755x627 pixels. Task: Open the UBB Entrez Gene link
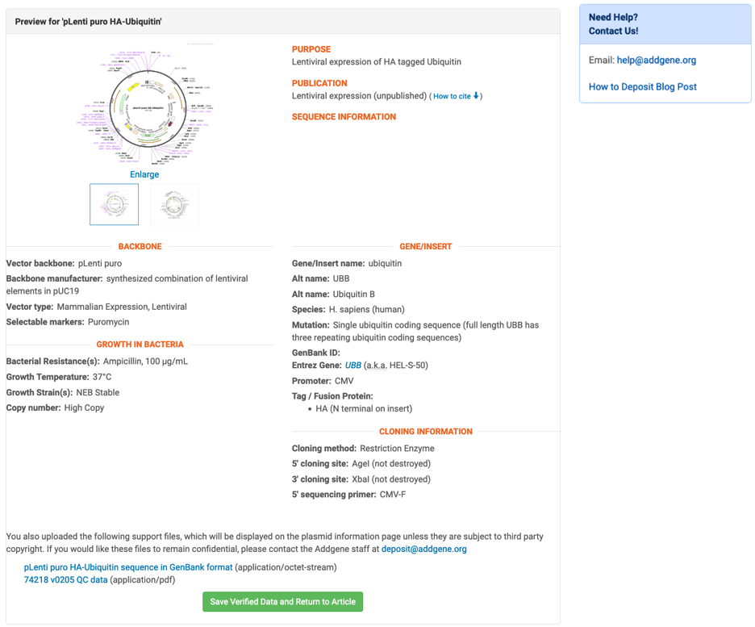[x=355, y=365]
